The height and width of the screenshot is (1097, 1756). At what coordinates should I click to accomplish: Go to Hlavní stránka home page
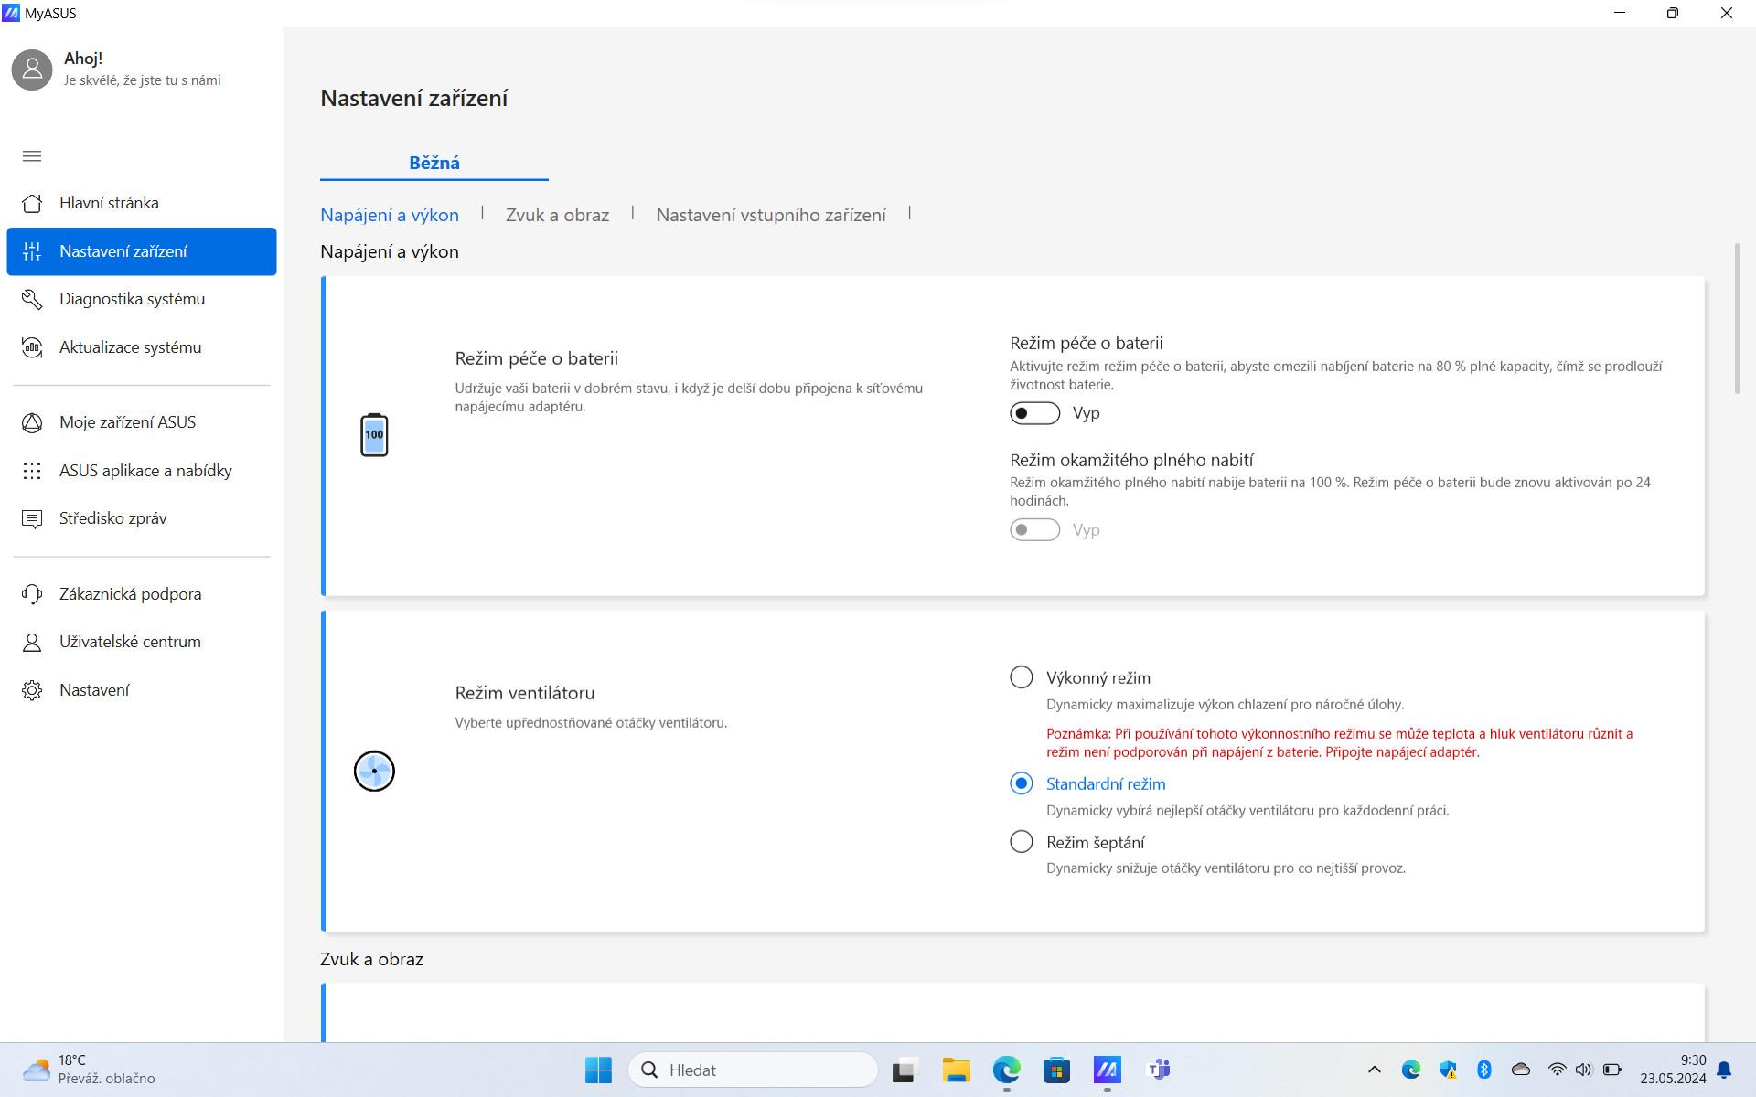pyautogui.click(x=142, y=203)
